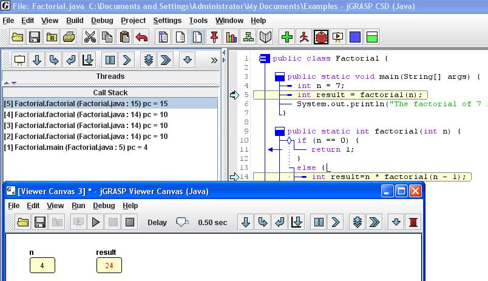The height and width of the screenshot is (281, 488).
Task: Collapse the factorial method CSD block
Action: 280,131
